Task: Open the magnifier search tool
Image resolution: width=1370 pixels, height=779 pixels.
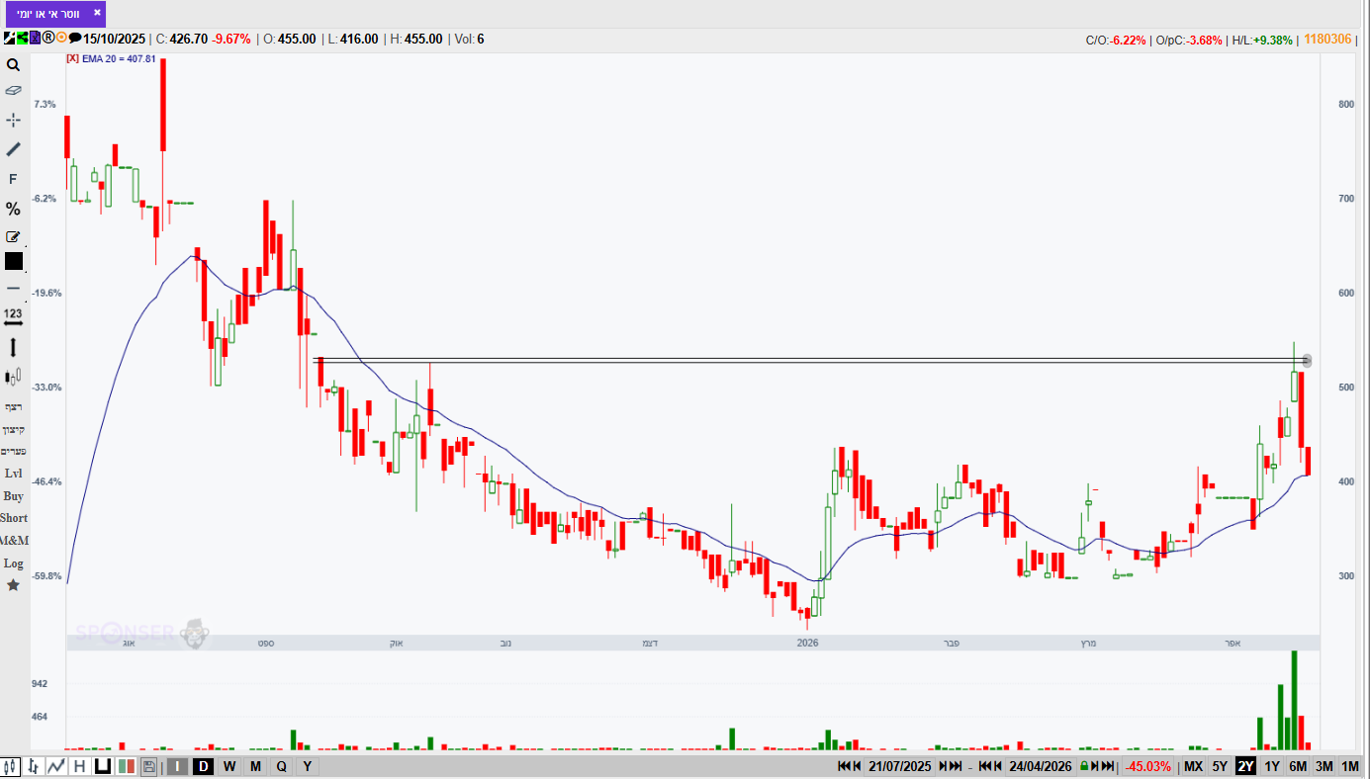Action: [13, 65]
